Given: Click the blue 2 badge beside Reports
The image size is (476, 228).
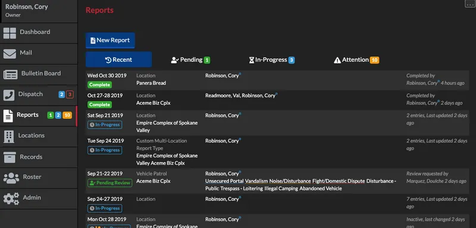Looking at the screenshot, I should (58, 115).
